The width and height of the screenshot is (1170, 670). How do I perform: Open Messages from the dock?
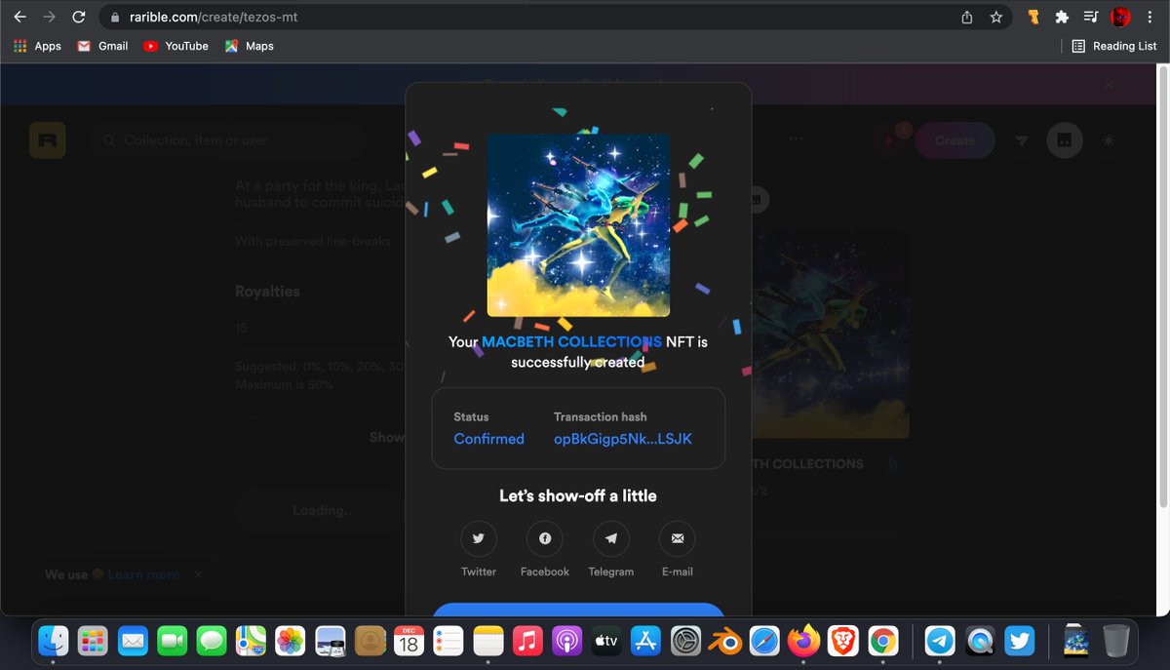click(211, 641)
